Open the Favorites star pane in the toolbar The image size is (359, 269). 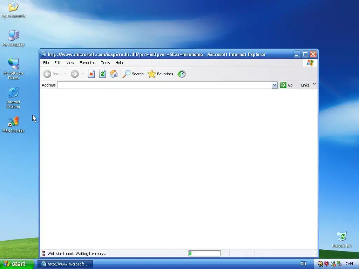(x=160, y=74)
